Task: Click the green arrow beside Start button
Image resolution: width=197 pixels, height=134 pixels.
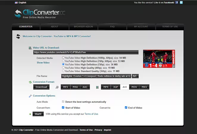Action: click(x=30, y=114)
